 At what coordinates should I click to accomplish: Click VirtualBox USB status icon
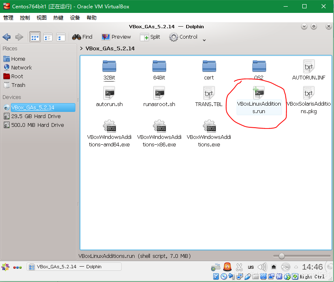[x=247, y=277]
